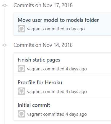111x124 pixels.
Task: Click "4 days ago" timestamp under Initial commit
Action: tap(76, 114)
